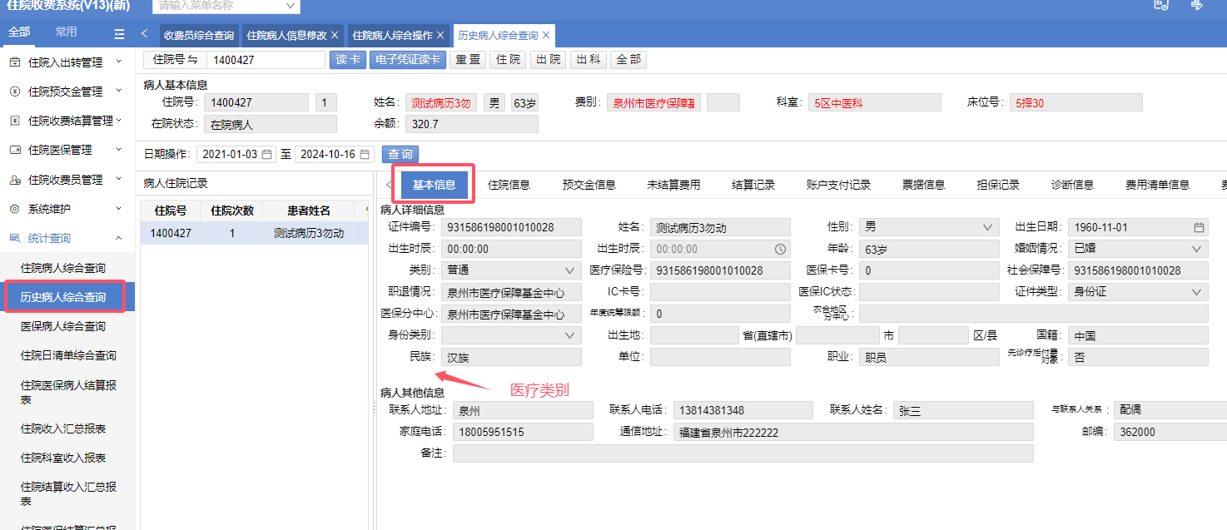Click the 住院 filter button

[x=509, y=60]
